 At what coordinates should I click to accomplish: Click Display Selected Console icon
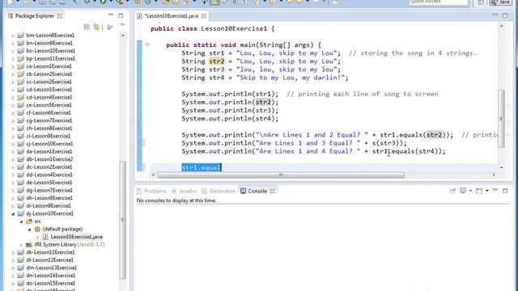(463, 191)
